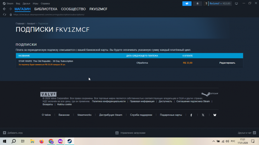Open Правовая информация link
This screenshot has height=145, width=259.
(x=142, y=101)
